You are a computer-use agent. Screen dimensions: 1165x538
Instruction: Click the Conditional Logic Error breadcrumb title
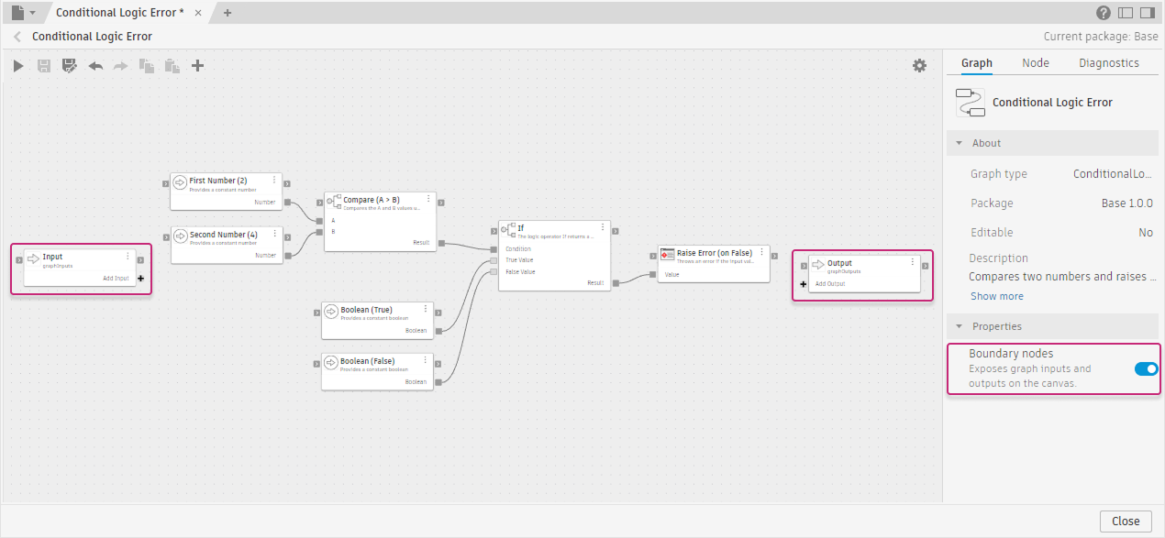pyautogui.click(x=92, y=37)
